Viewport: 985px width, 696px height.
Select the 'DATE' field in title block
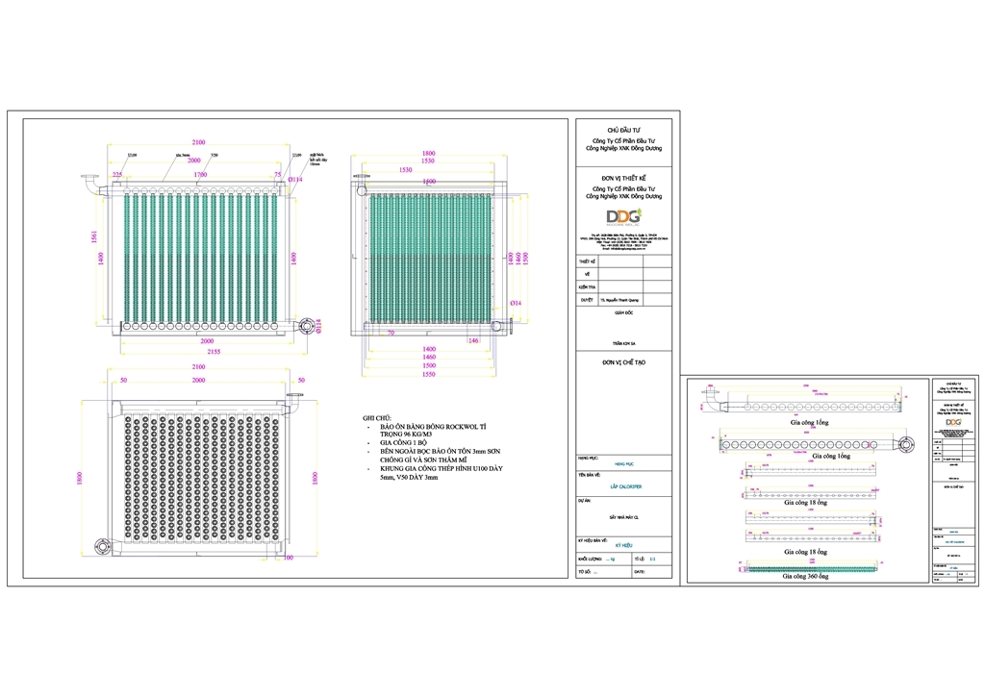651,572
